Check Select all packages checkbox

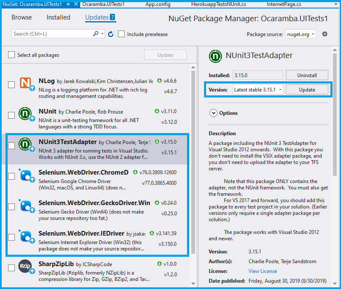(11, 55)
